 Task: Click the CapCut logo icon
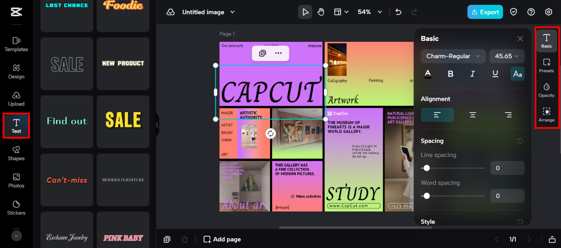coord(16,12)
